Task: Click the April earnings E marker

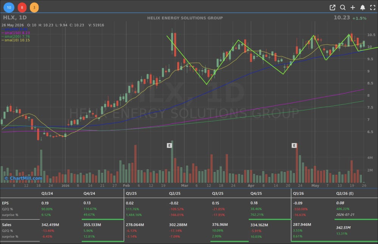Action: [x=294, y=145]
